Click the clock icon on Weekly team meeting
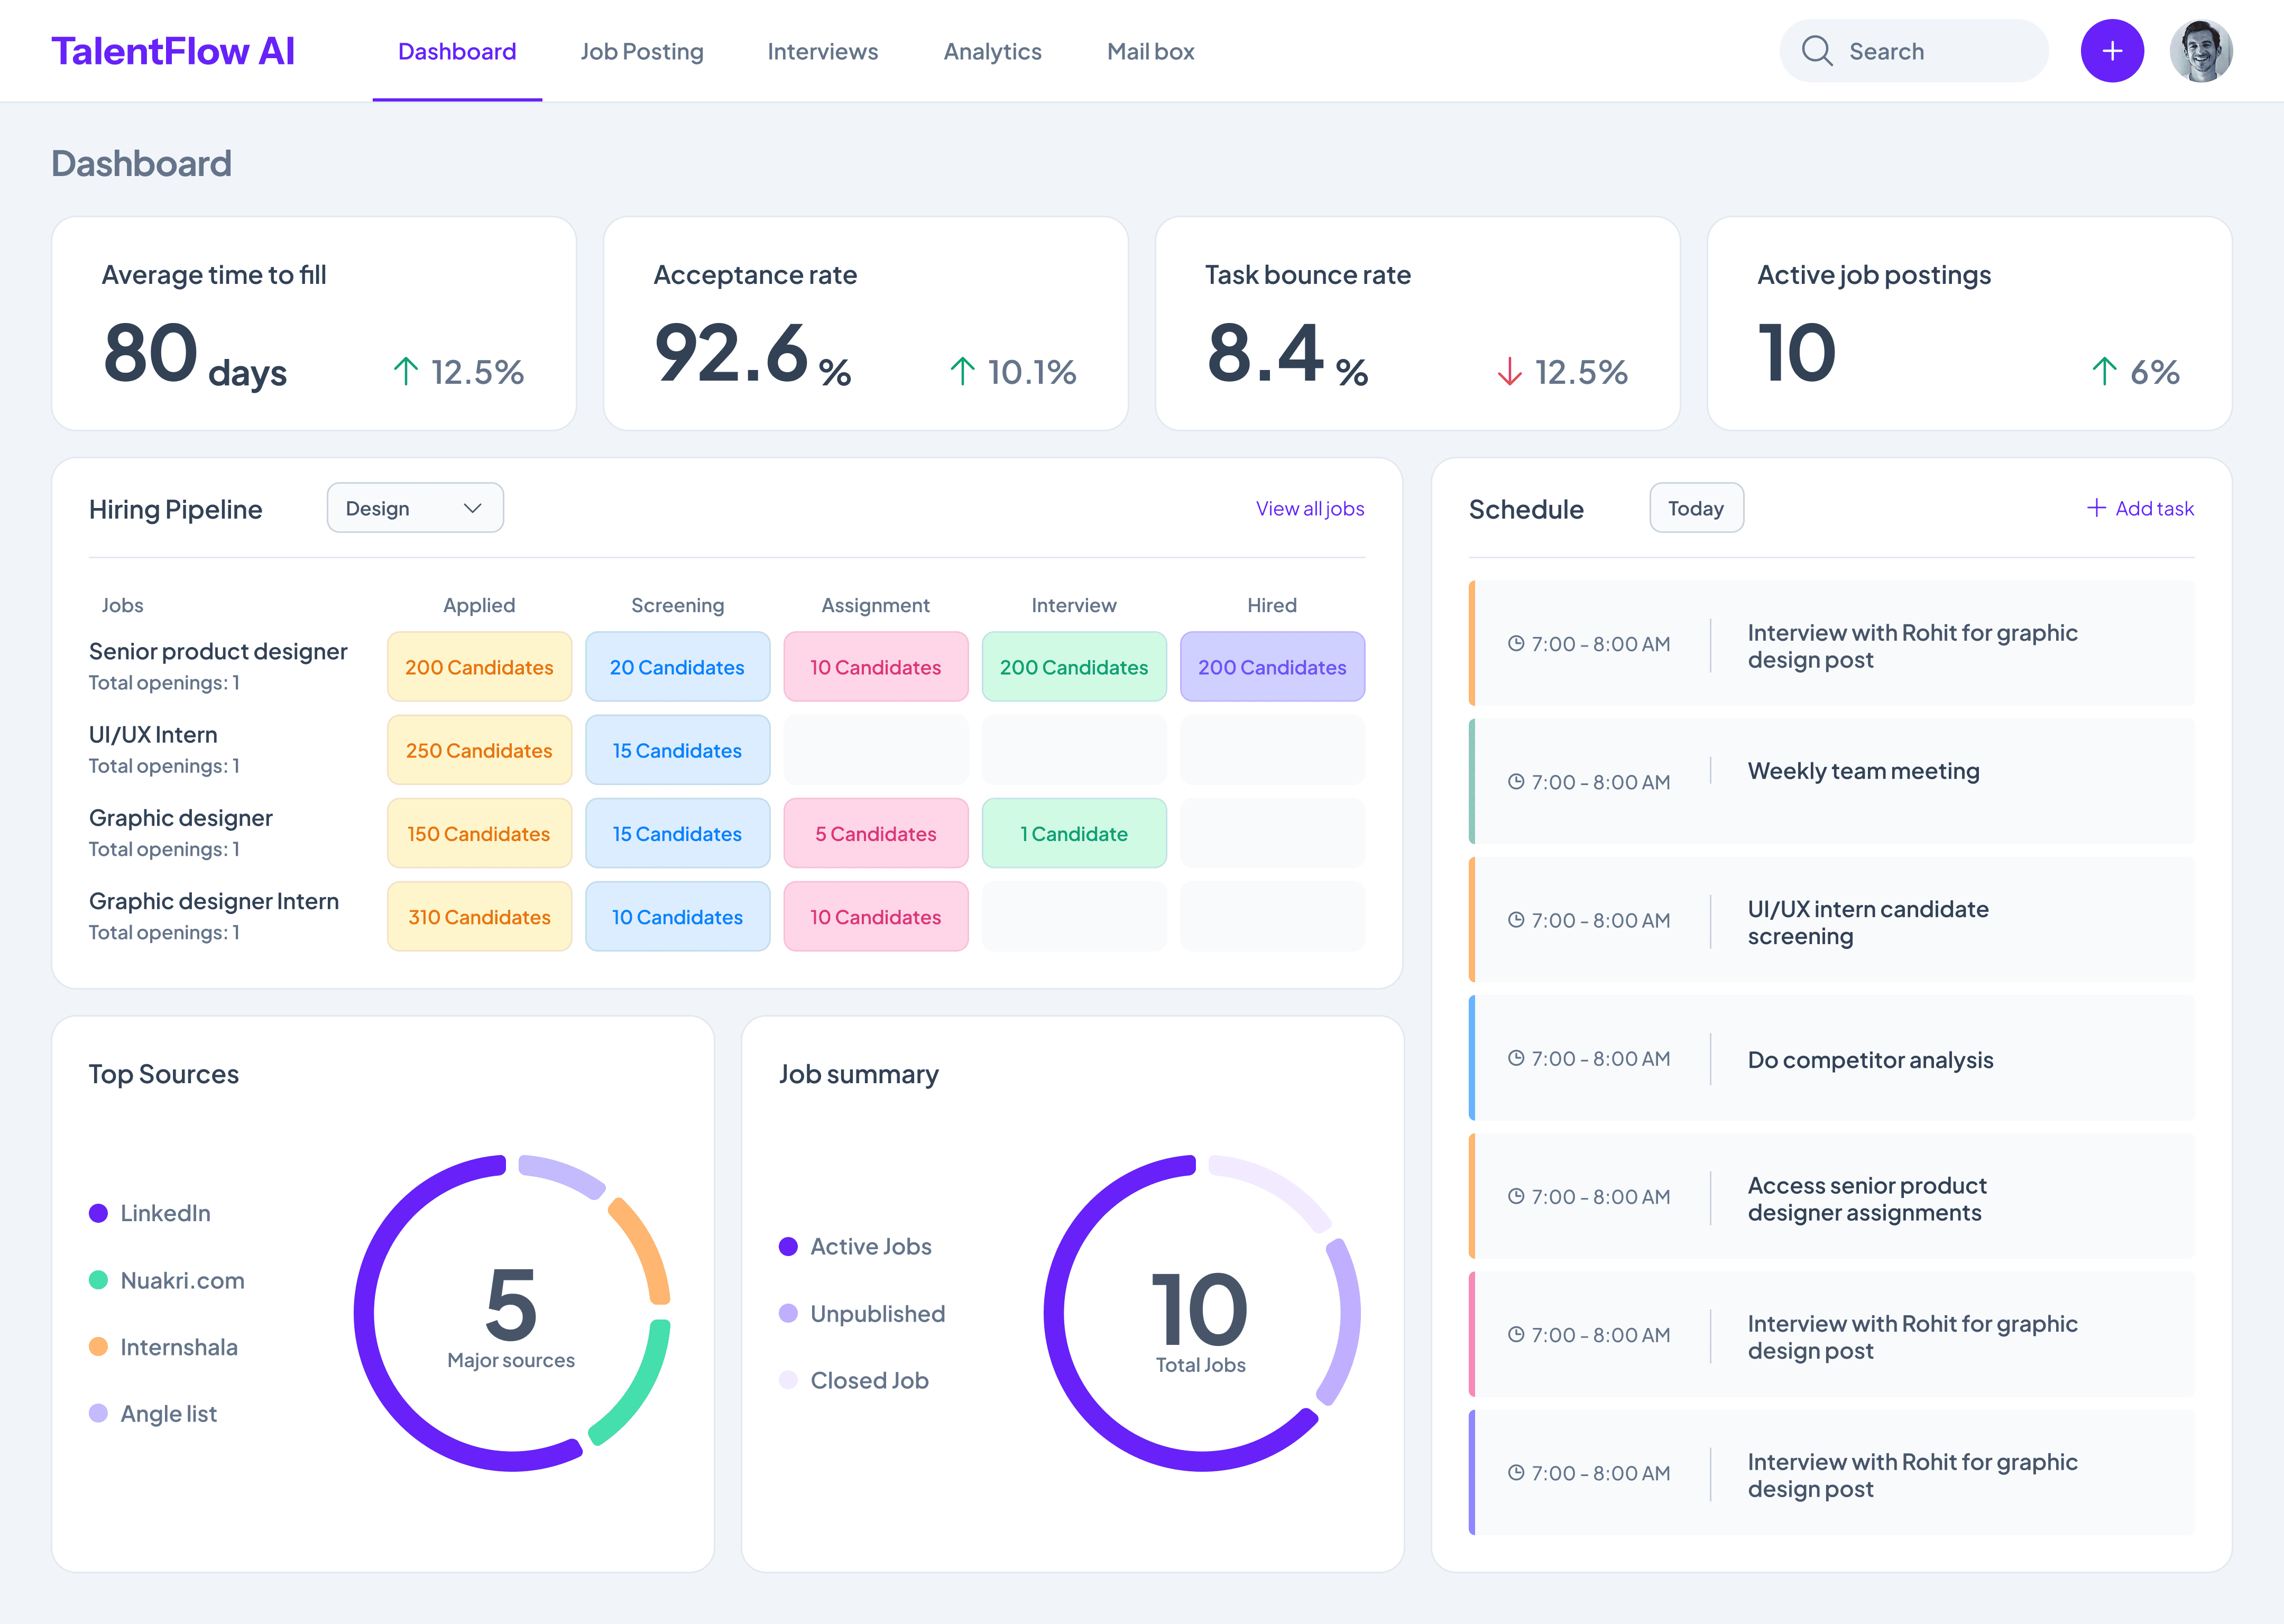The height and width of the screenshot is (1624, 2284). click(x=1516, y=782)
